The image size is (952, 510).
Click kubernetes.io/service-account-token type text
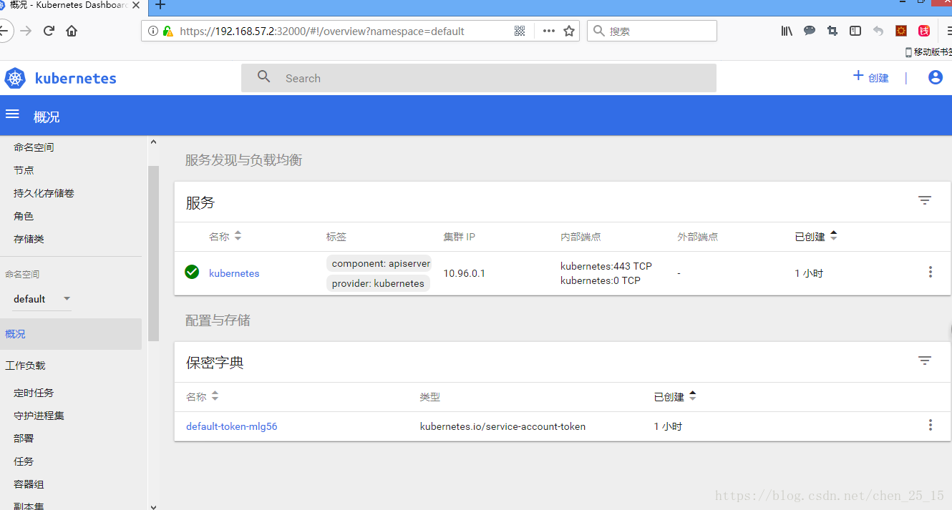click(502, 426)
